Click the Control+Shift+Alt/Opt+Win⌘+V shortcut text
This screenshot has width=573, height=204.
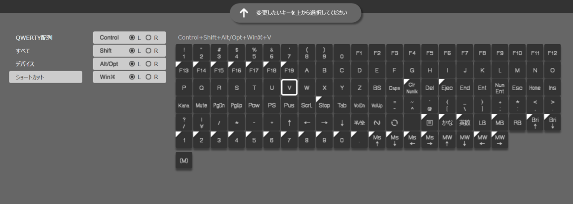pyautogui.click(x=225, y=37)
